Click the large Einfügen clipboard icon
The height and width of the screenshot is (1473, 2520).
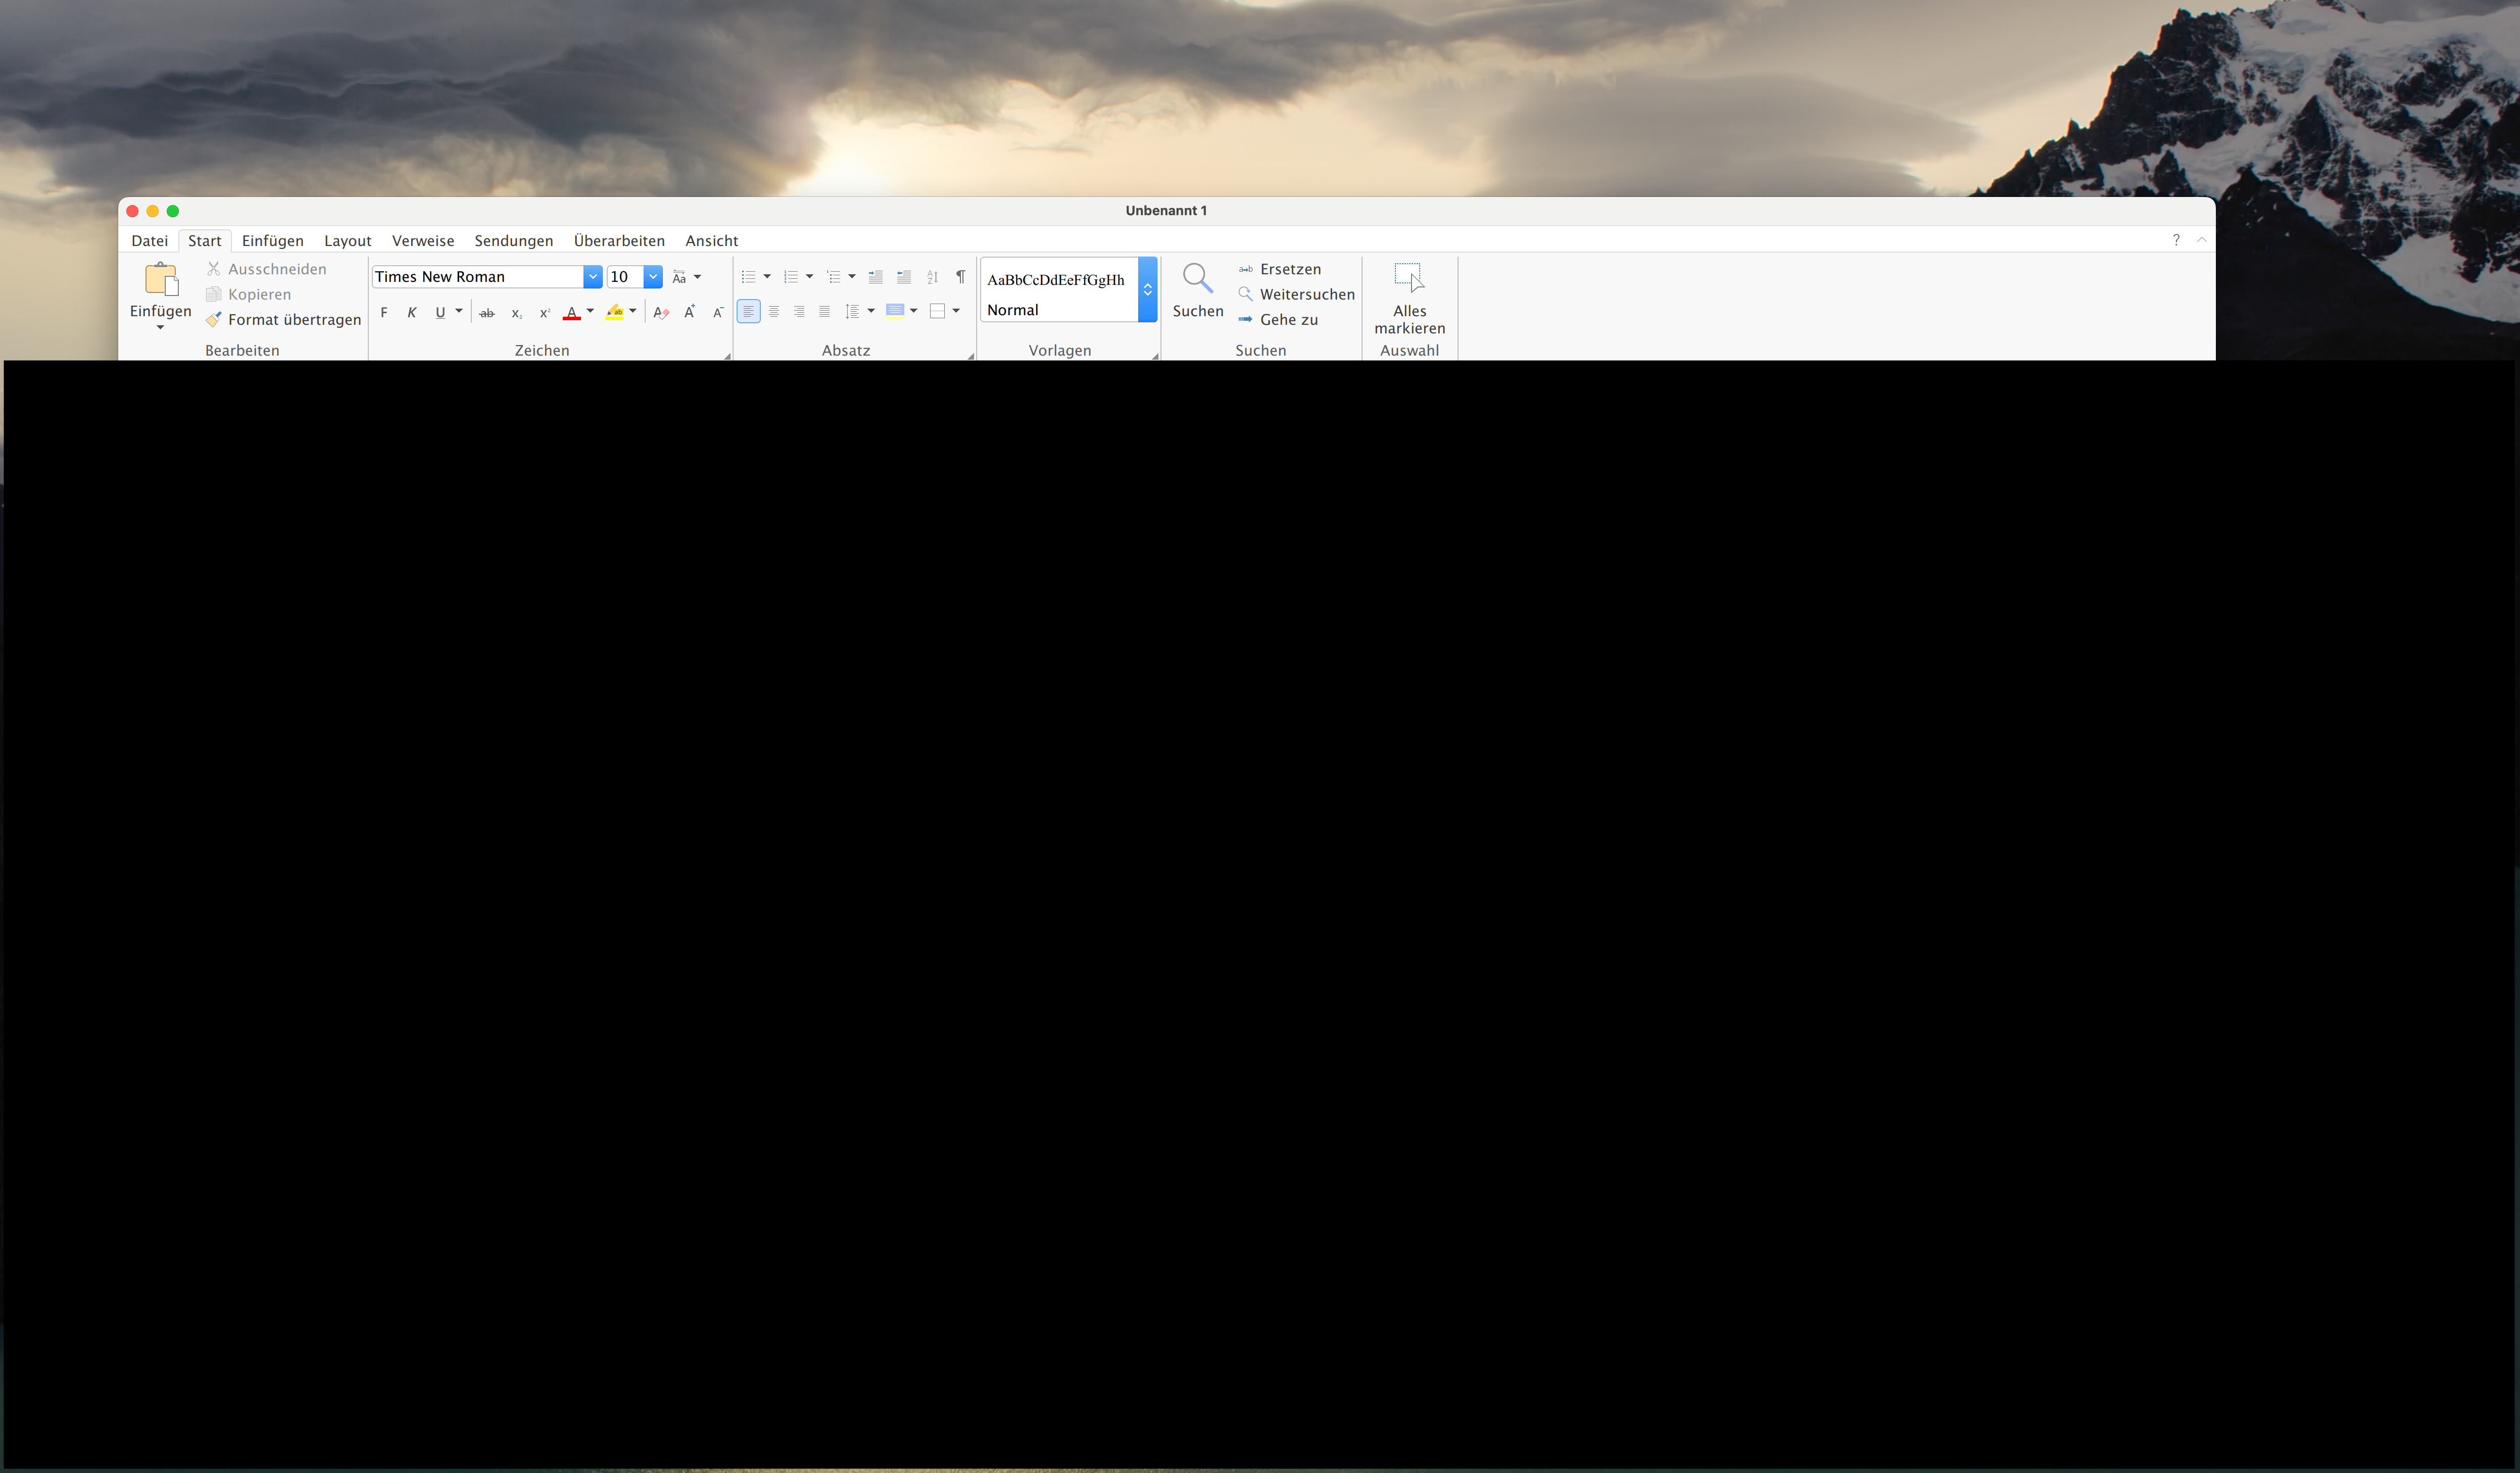coord(161,279)
